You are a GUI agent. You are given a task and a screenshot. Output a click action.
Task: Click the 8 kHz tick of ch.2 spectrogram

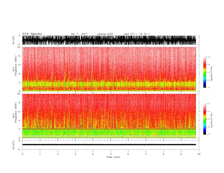click(x=20, y=103)
